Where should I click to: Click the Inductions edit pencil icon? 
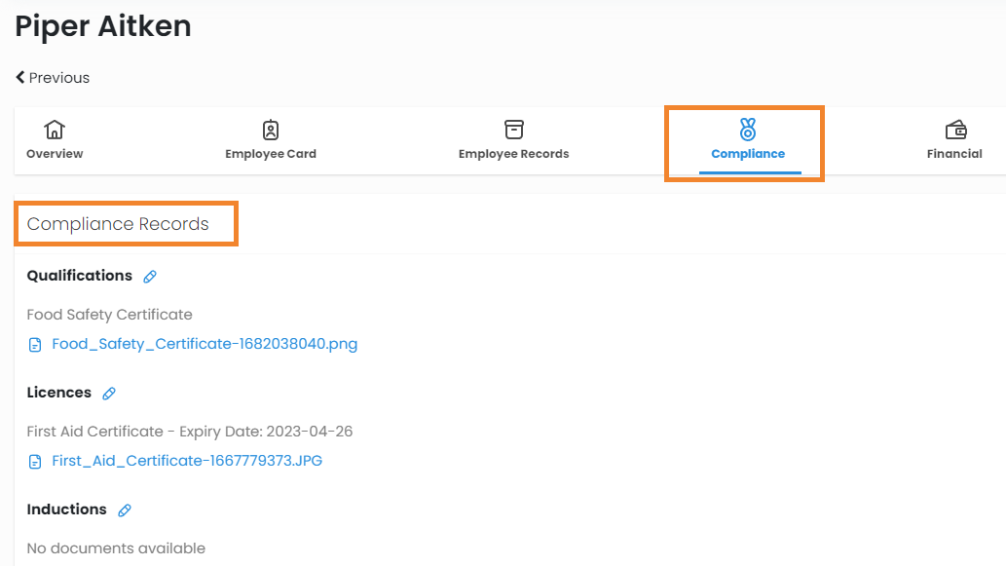pos(125,510)
